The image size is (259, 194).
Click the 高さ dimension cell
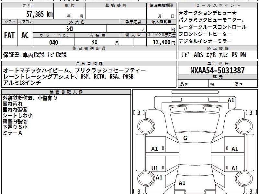point(245,83)
